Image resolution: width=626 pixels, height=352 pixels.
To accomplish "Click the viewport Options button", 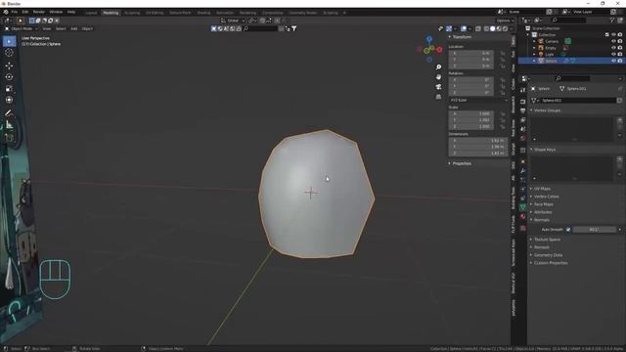I will point(505,21).
